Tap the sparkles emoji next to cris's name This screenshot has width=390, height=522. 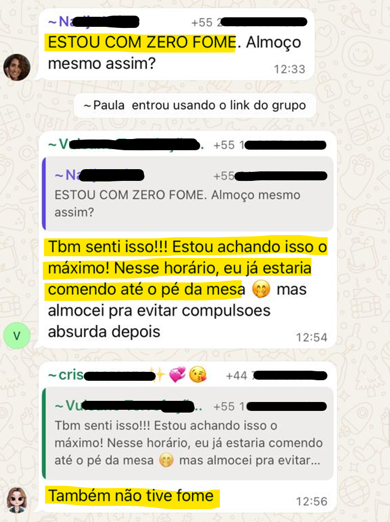click(x=158, y=375)
